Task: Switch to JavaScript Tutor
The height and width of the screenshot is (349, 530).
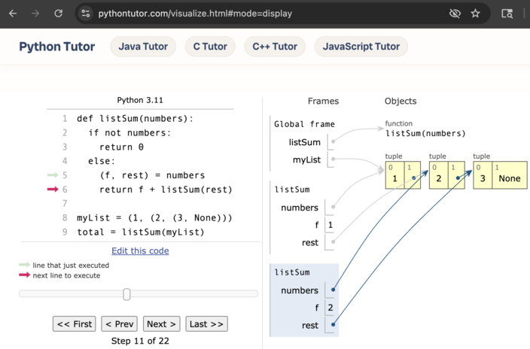Action: [361, 47]
